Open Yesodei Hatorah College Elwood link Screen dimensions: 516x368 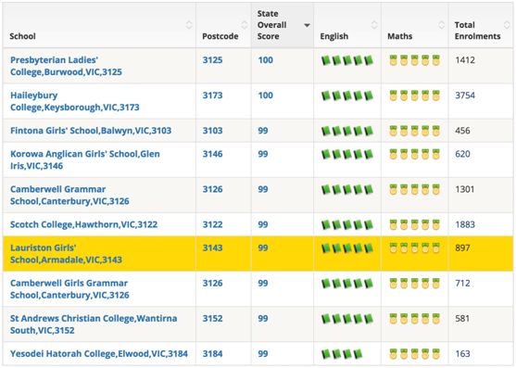coord(99,353)
